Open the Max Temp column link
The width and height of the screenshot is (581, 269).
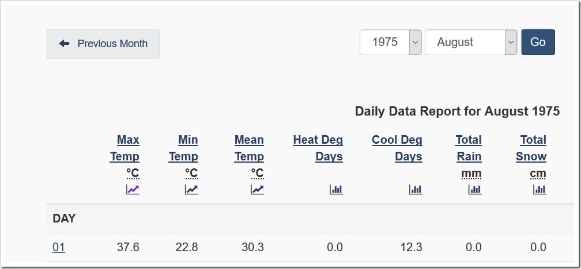[x=124, y=148]
